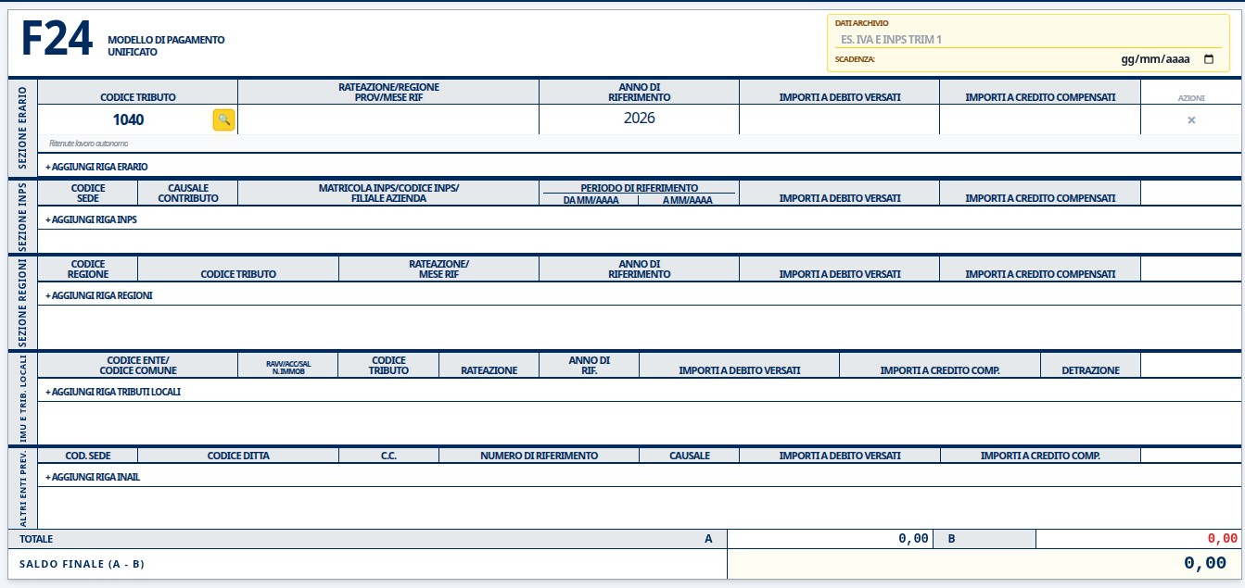
Task: Select the Rateazione/Regione Prov/Mese Rif input cell
Action: pyautogui.click(x=387, y=119)
